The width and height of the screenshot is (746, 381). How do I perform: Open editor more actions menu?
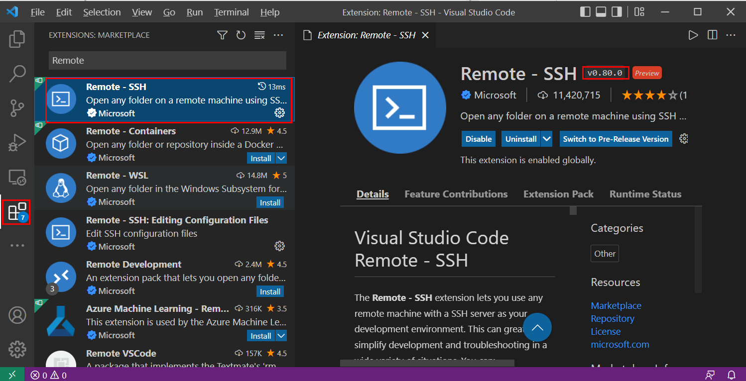731,35
